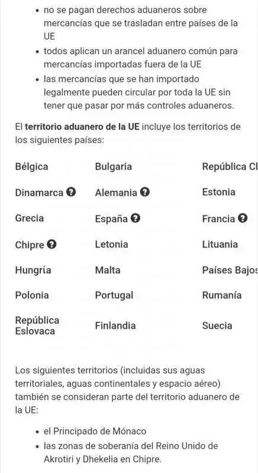Screen dimensions: 258x473
Task: Select the Hungría country entry
Action: click(33, 270)
